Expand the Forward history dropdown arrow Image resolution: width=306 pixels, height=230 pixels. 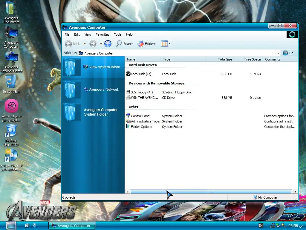pos(101,44)
